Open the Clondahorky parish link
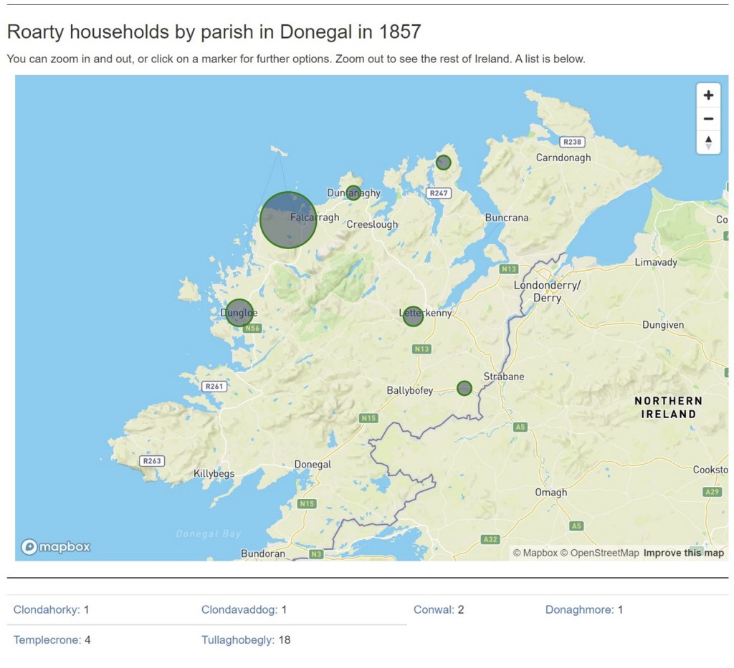Image resolution: width=734 pixels, height=668 pixels. click(47, 610)
